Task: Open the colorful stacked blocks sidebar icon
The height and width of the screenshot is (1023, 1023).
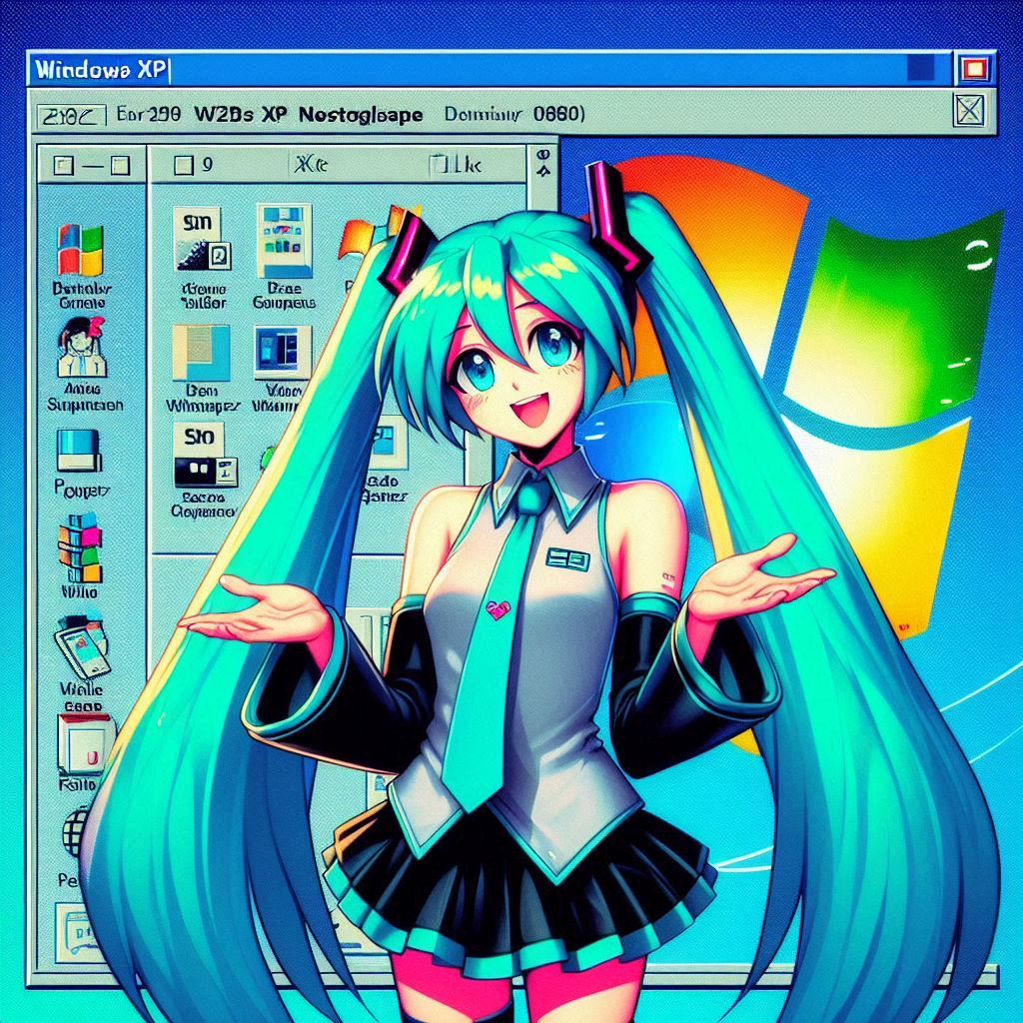Action: (x=81, y=547)
